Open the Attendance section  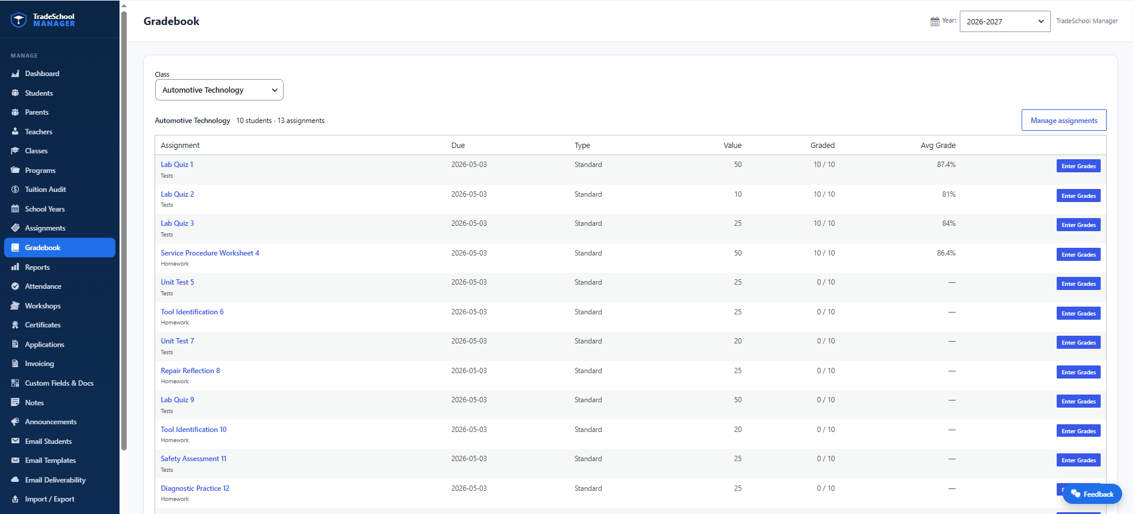[43, 286]
